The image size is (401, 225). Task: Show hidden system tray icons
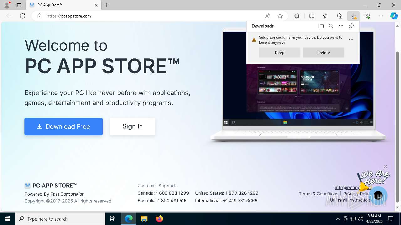[338, 219]
